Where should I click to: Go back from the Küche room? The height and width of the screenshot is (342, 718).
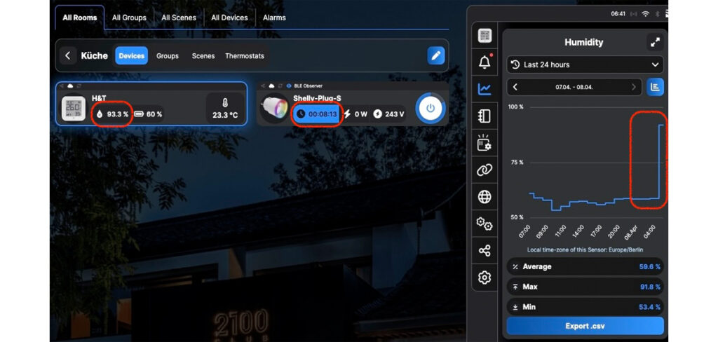[68, 55]
